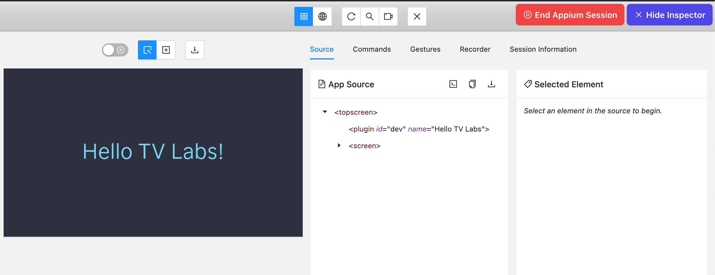Screen dimensions: 715x275
Task: Collapse the topscreen tree node
Action: [325, 112]
